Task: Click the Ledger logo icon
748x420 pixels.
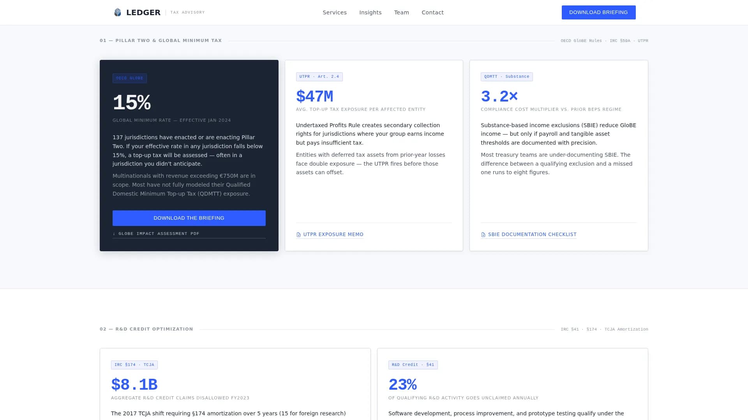Action: tap(118, 12)
